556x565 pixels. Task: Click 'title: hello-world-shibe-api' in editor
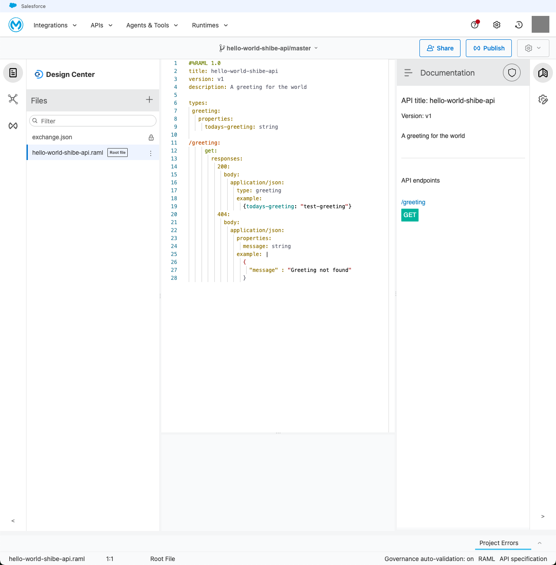[233, 71]
